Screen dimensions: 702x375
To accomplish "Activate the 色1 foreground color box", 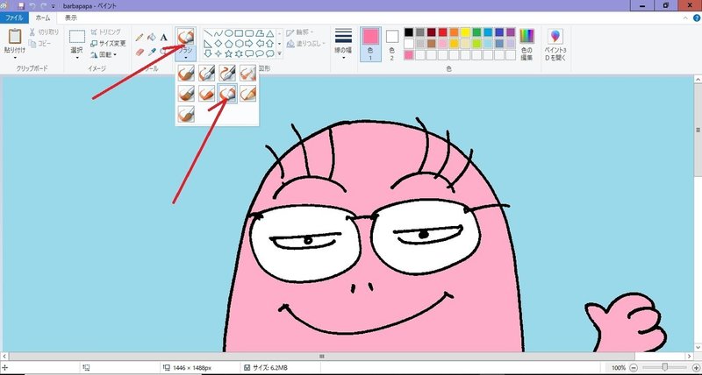I will click(370, 44).
